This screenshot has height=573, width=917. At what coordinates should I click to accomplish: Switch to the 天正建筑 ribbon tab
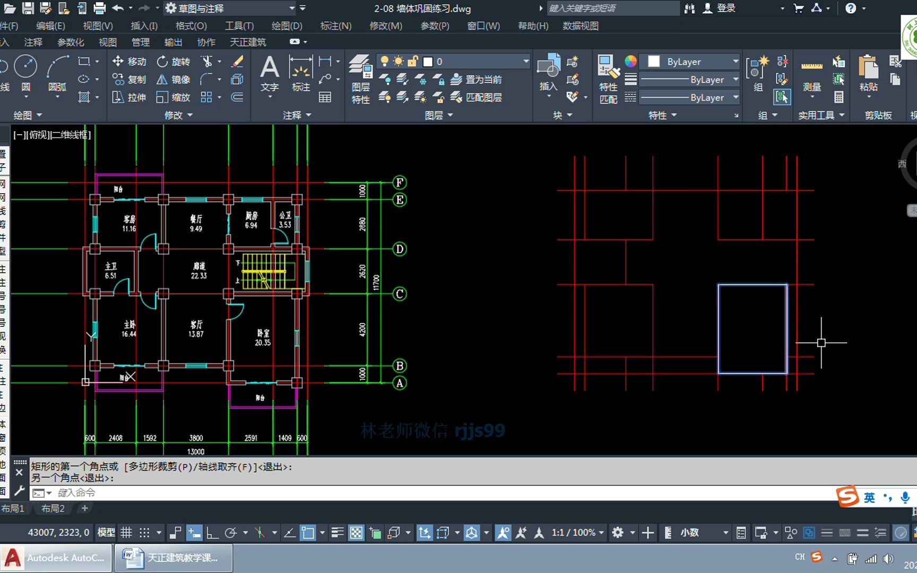(248, 42)
